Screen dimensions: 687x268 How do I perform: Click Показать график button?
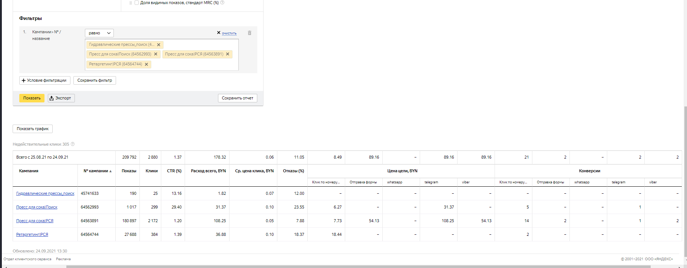click(x=33, y=129)
